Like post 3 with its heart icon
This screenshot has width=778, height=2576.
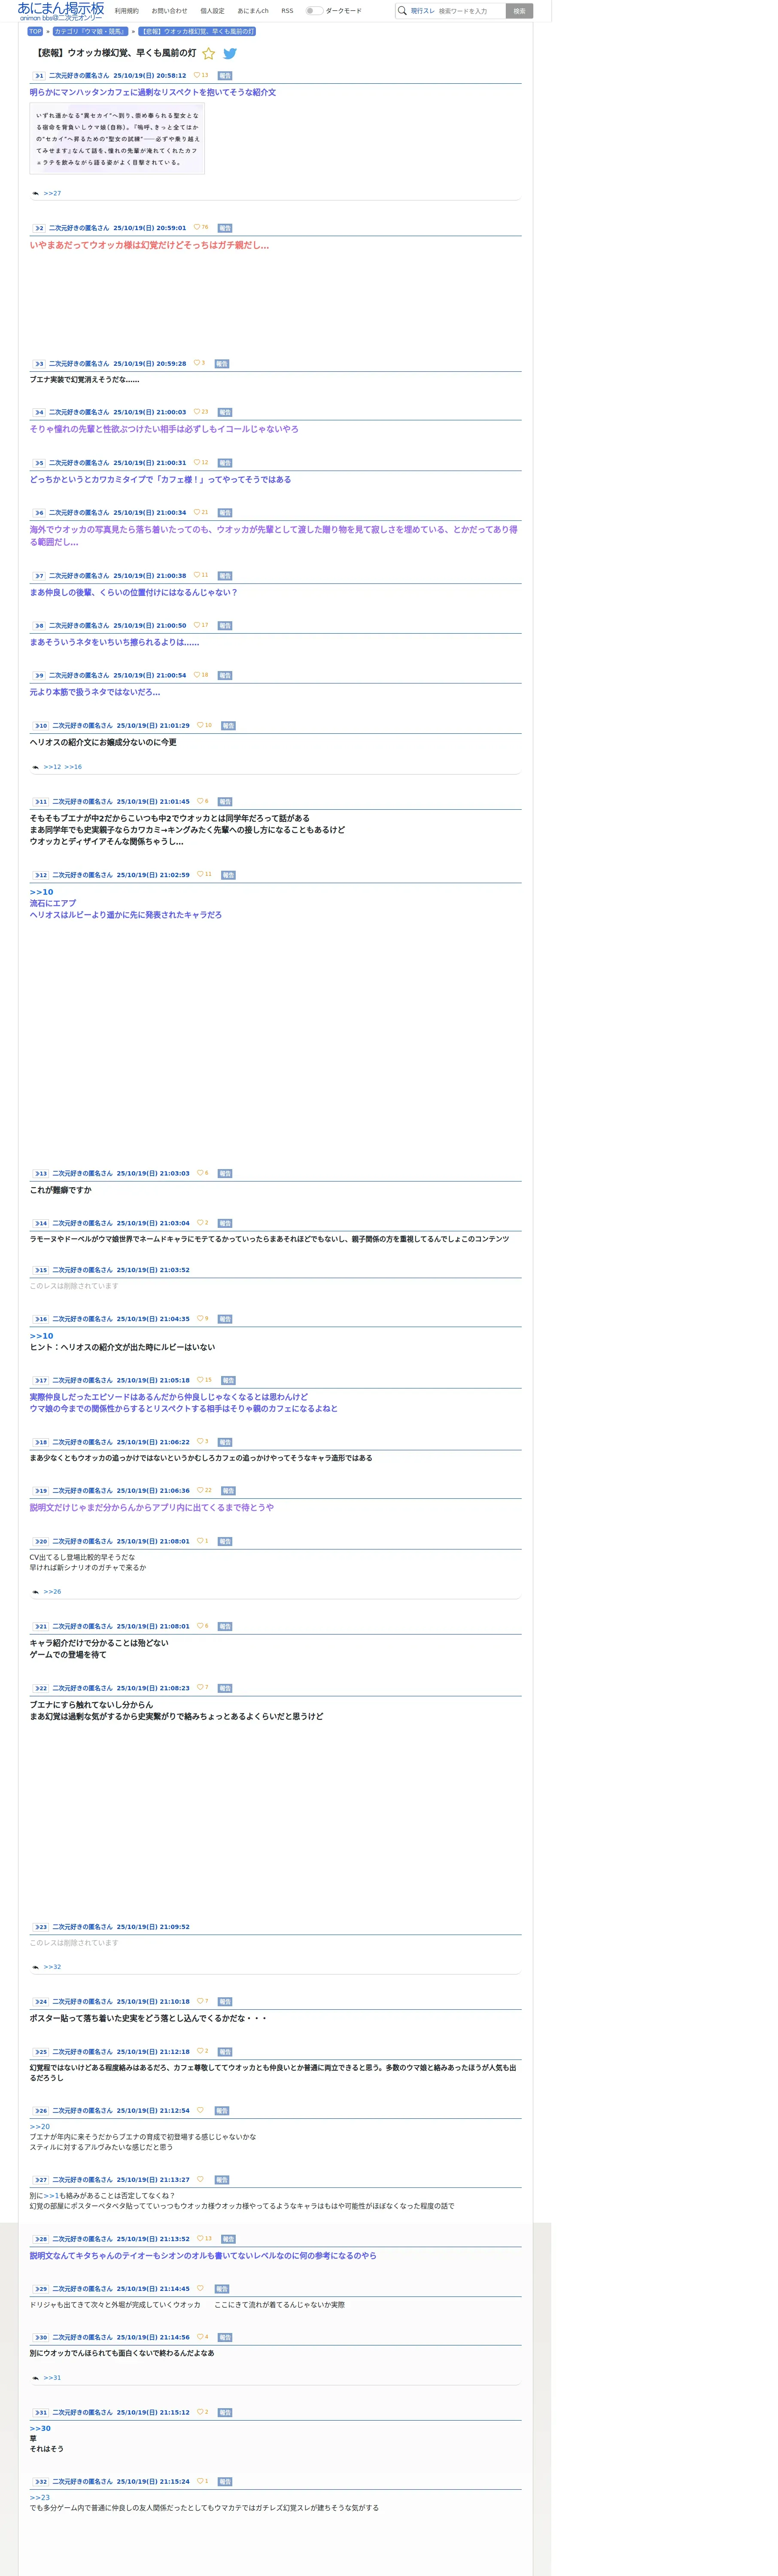pyautogui.click(x=197, y=363)
